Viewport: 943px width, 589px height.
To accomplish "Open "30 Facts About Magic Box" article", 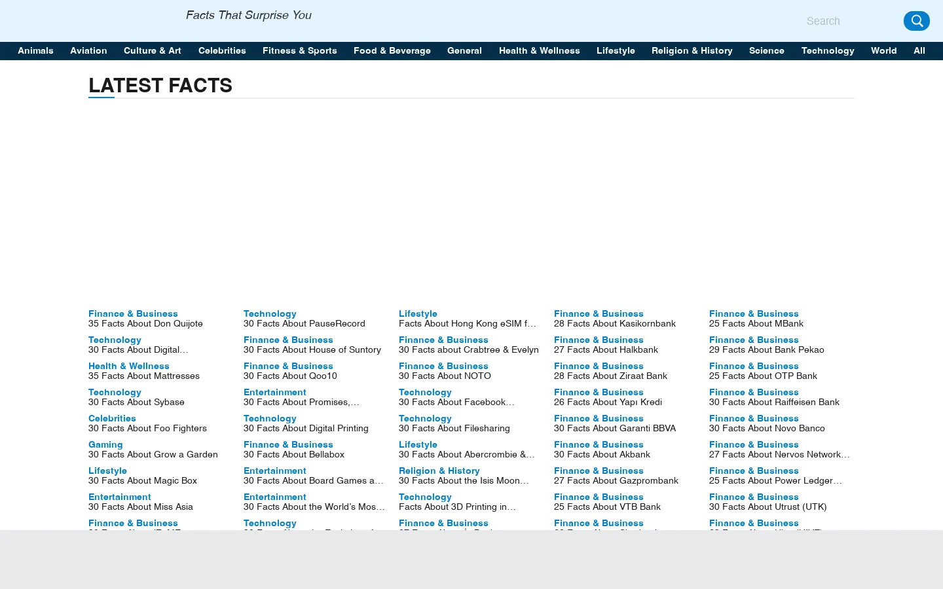I will tap(143, 480).
